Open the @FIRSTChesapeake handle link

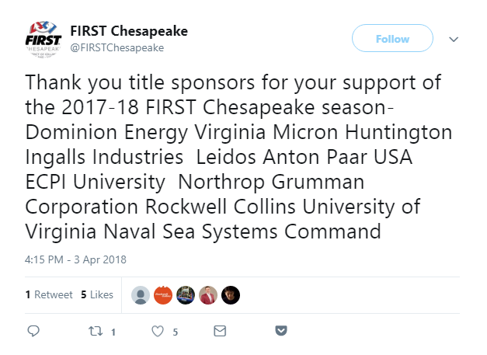tap(117, 48)
